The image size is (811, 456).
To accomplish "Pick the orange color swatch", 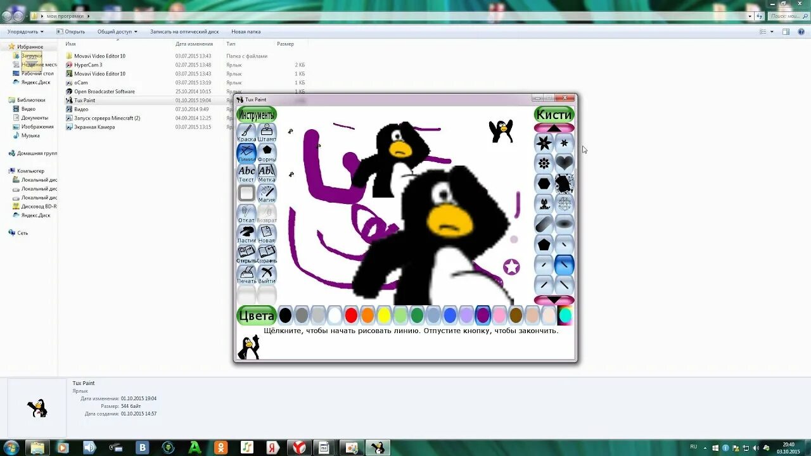I will [x=367, y=315].
